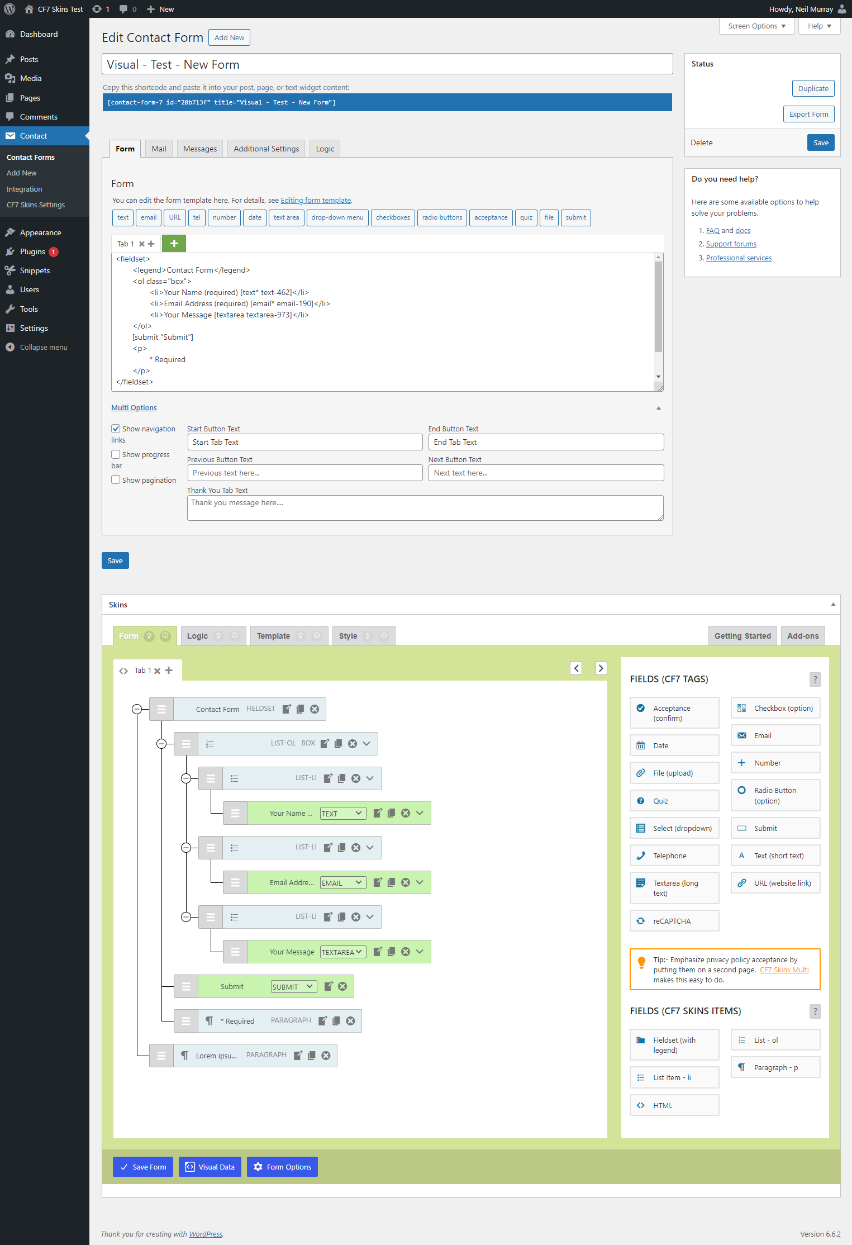Duplicate the Your Name text field
The width and height of the screenshot is (852, 1245).
(x=392, y=813)
